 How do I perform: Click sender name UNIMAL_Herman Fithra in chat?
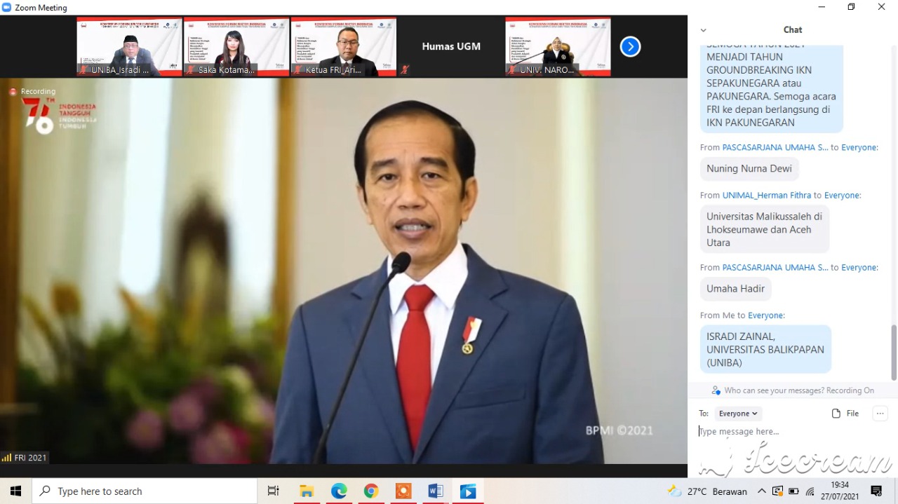point(767,196)
